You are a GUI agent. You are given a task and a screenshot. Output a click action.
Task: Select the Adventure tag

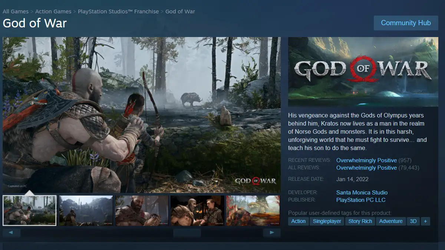click(x=391, y=221)
